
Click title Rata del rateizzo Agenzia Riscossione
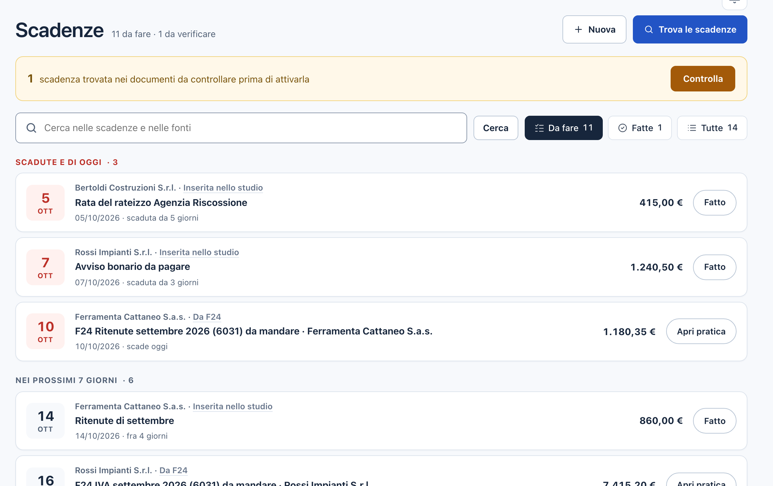(161, 203)
